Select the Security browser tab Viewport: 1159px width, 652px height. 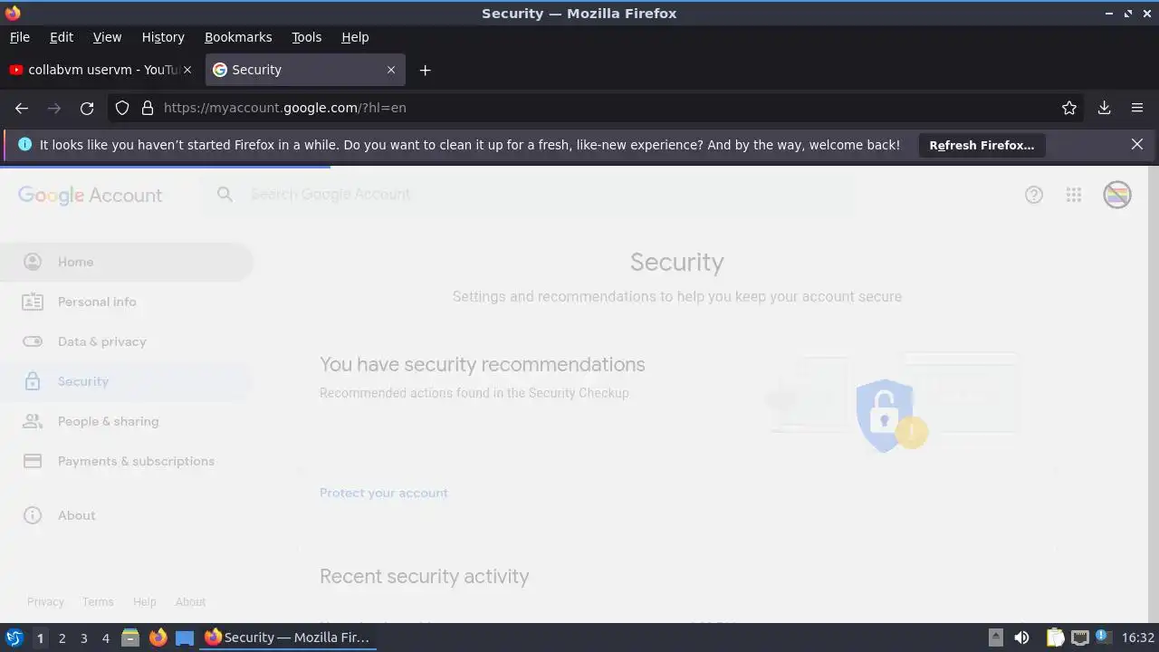point(305,70)
